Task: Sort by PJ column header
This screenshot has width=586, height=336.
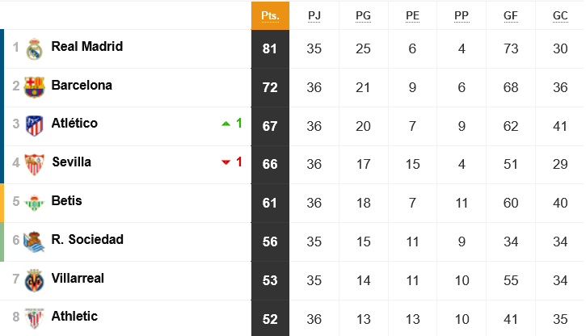Action: pos(314,15)
